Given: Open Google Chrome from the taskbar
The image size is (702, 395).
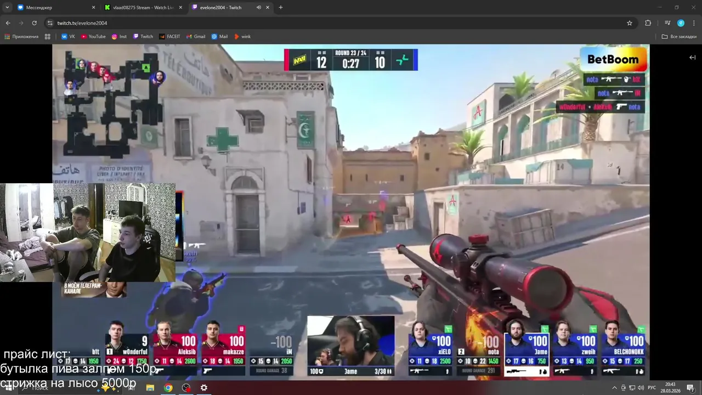Looking at the screenshot, I should (x=168, y=388).
